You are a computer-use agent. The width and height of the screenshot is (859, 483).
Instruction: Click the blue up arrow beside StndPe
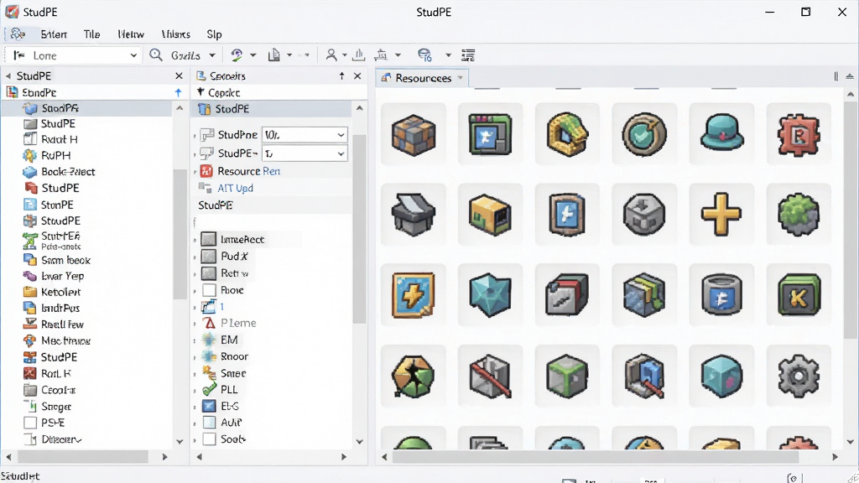click(x=178, y=92)
